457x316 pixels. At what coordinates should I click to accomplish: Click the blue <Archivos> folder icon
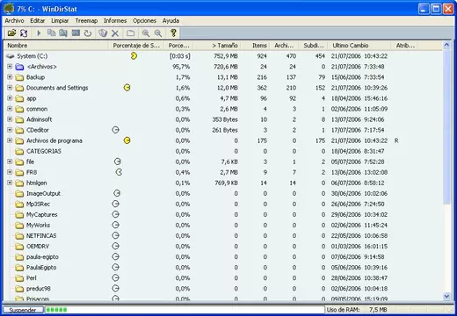[x=19, y=67]
